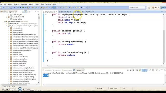Fold the getId method in the gutter
The width and height of the screenshot is (166, 93).
click(46, 31)
